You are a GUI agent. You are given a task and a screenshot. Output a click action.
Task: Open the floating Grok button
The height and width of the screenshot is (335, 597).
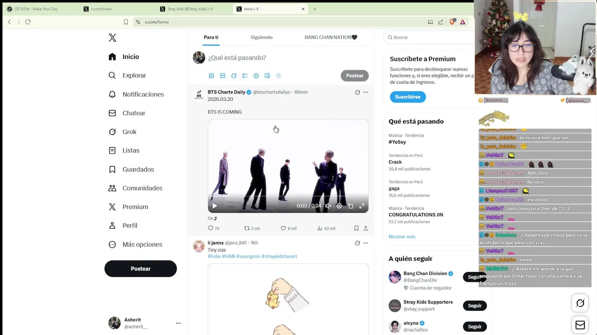[580, 303]
